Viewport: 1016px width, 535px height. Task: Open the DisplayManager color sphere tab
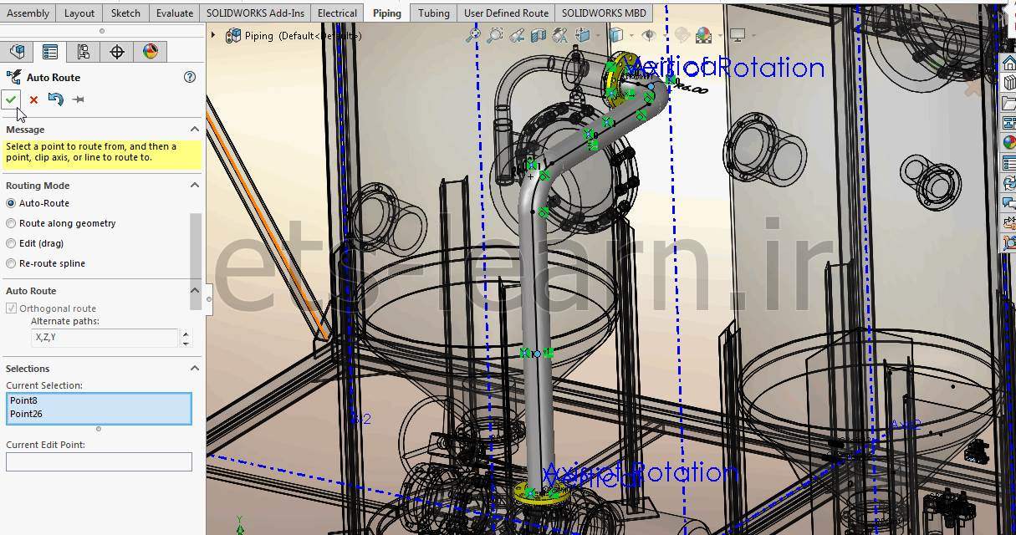[x=151, y=52]
